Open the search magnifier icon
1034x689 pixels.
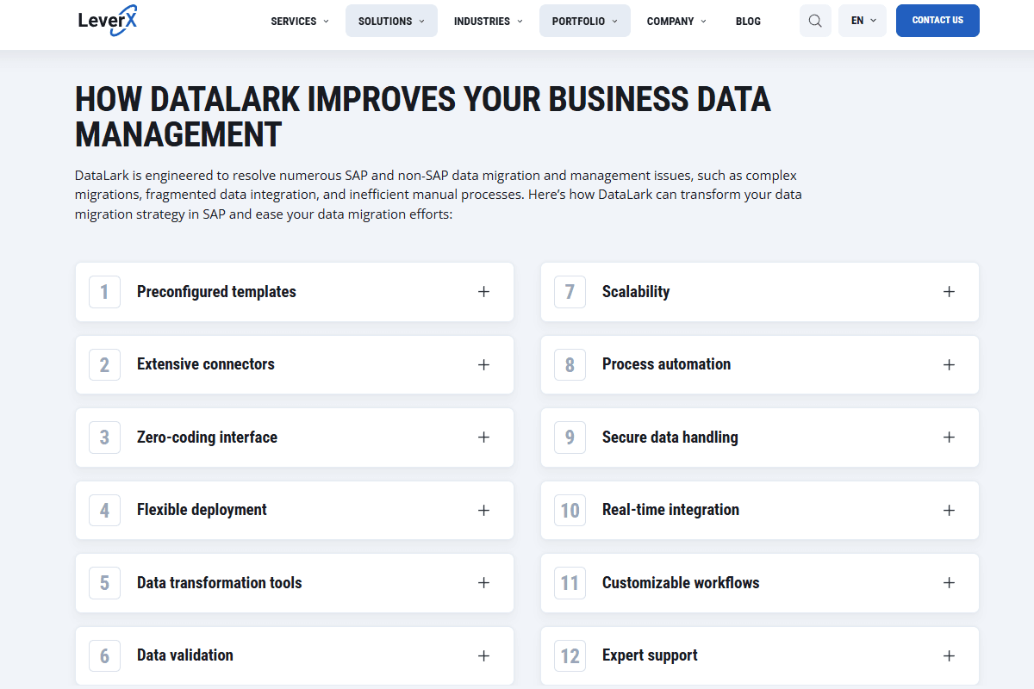(x=815, y=21)
